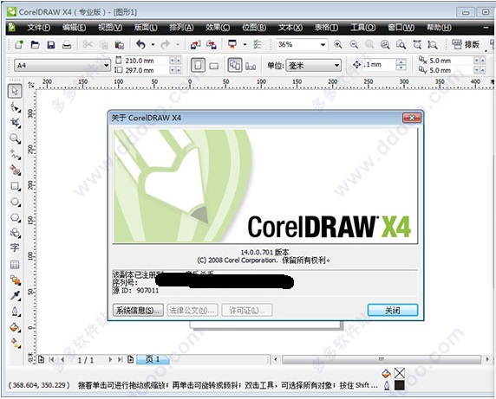Create a new document from the toolbar
Viewport: 496px width, 399px height.
pos(19,44)
